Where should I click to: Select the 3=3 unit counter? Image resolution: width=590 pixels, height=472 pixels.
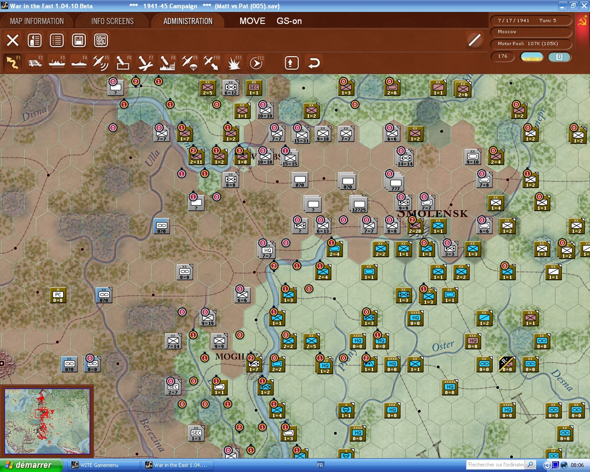[450, 249]
